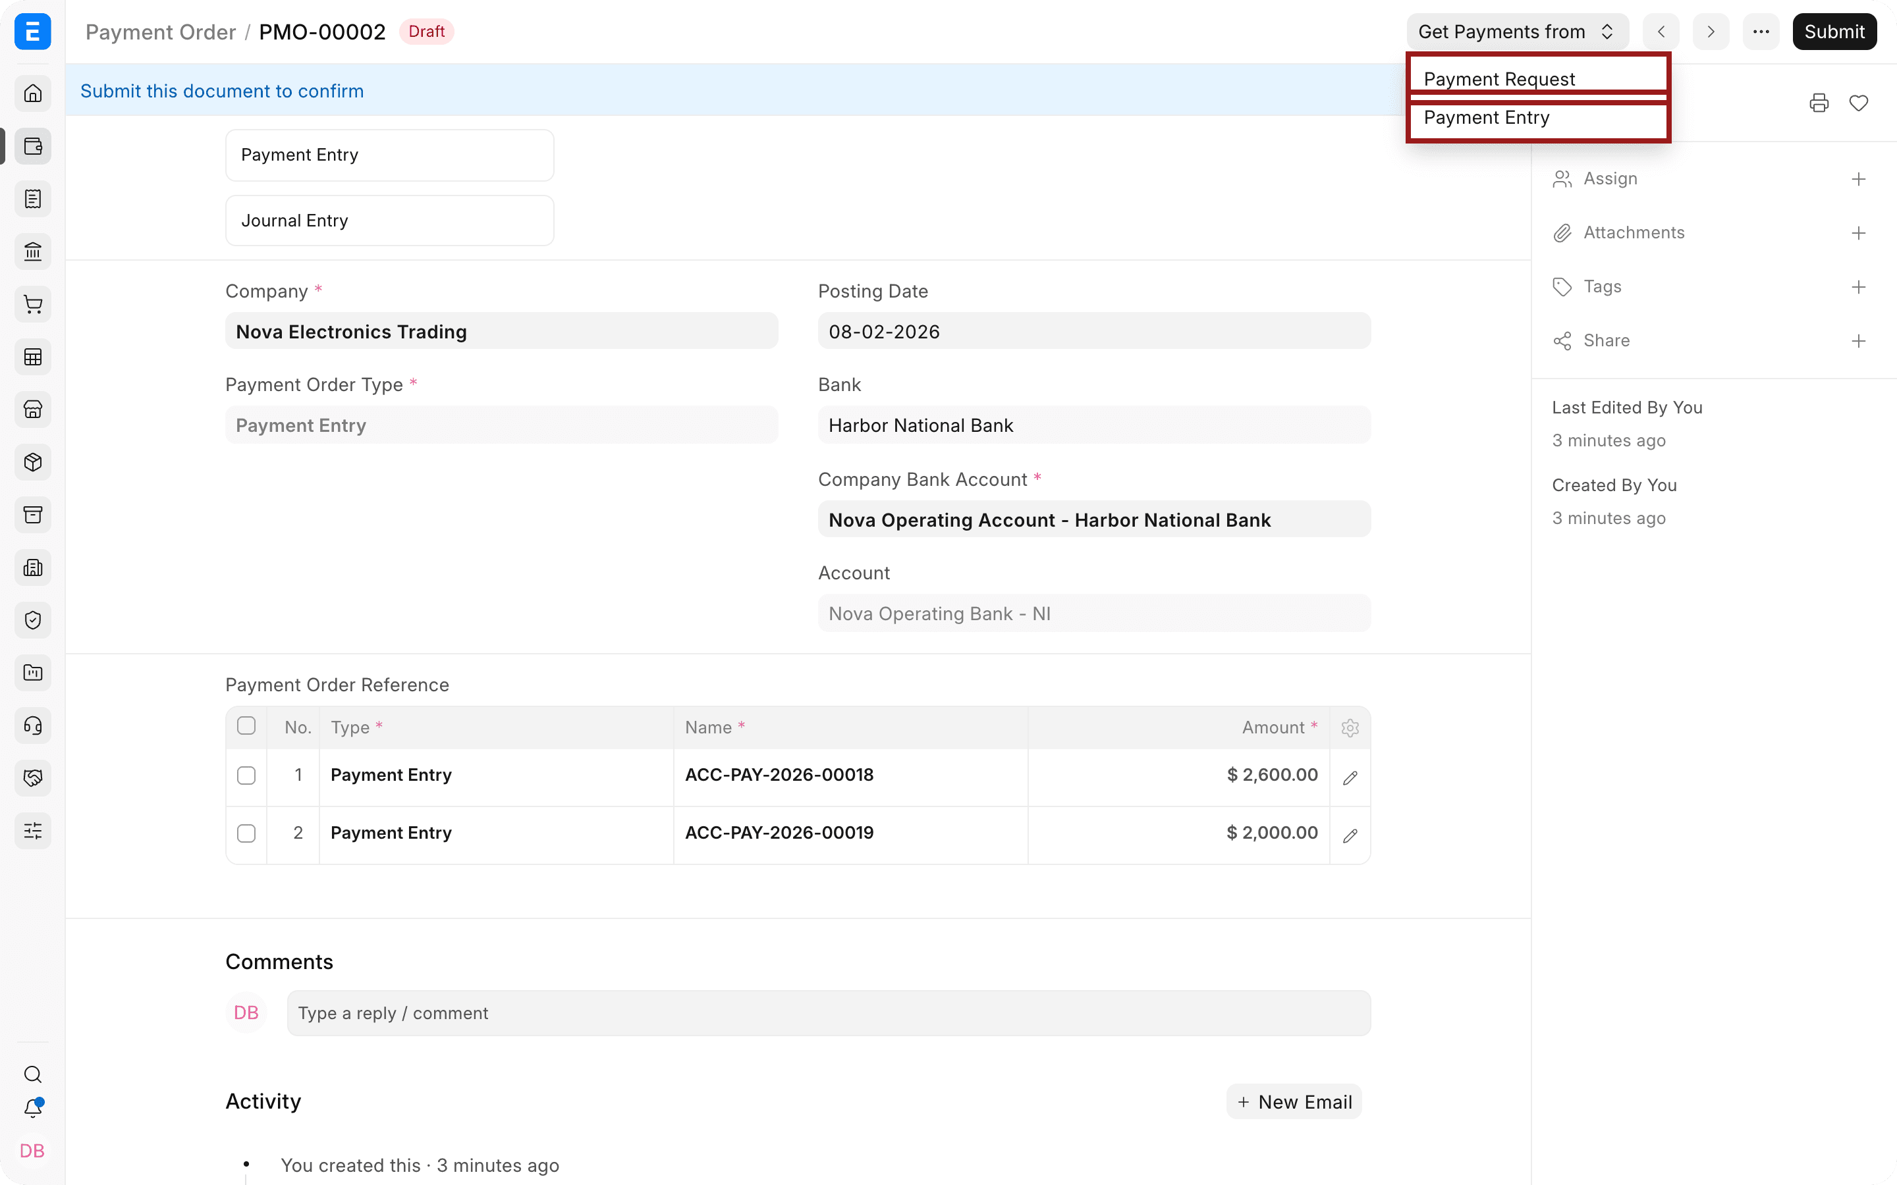Add an assignee with Assign plus
The height and width of the screenshot is (1185, 1897).
click(x=1859, y=180)
